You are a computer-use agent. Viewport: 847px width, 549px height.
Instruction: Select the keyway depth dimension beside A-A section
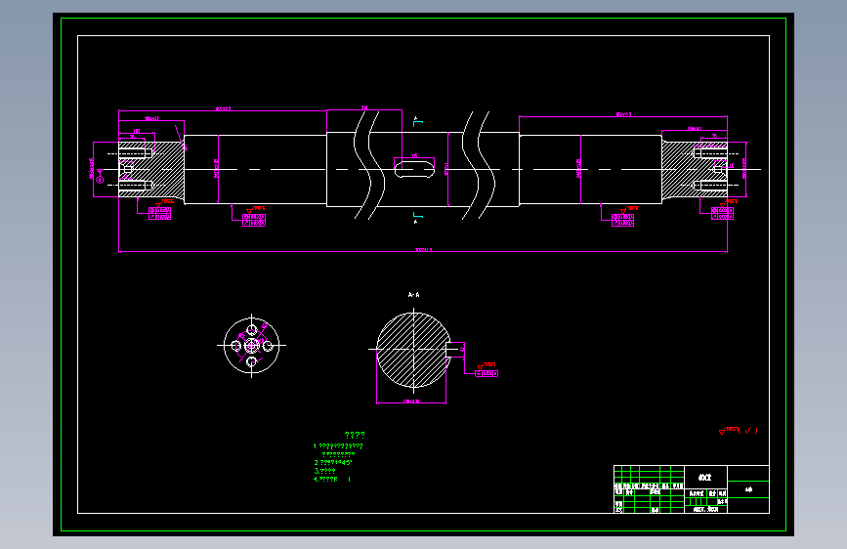click(x=462, y=350)
